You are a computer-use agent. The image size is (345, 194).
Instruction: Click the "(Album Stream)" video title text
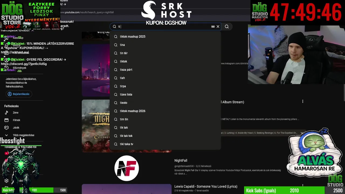coord(233,102)
